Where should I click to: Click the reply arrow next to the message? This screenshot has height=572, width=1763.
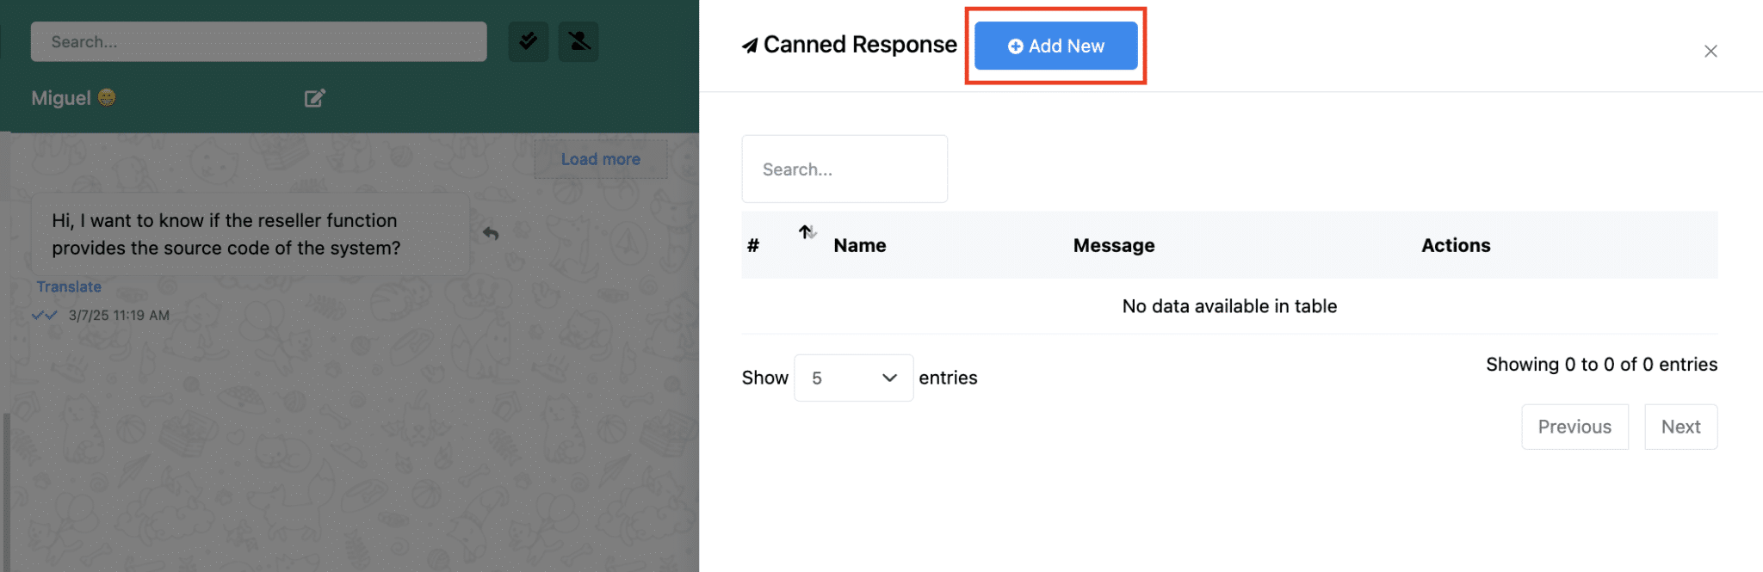point(491,233)
